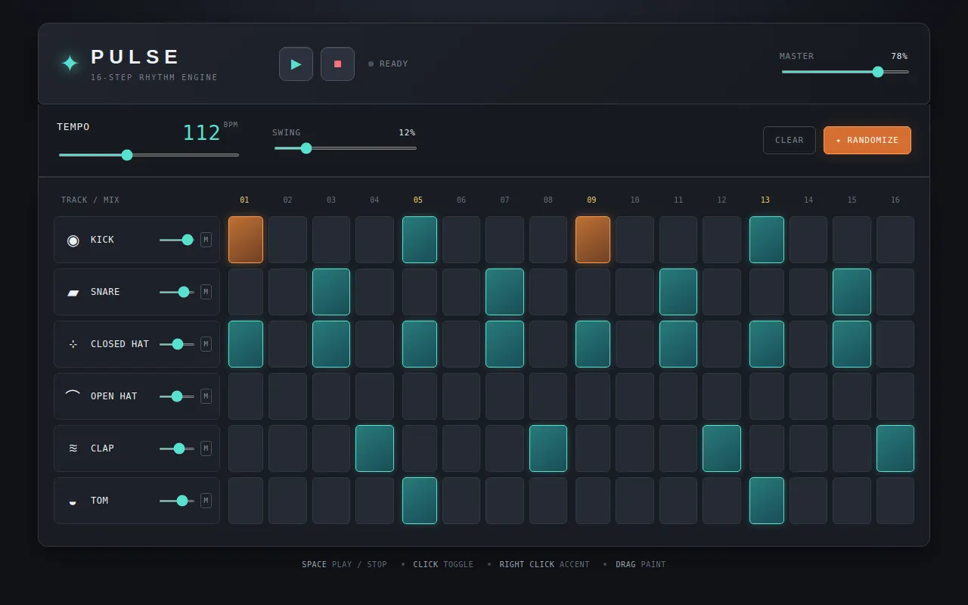Disable the Clap pad on step 04
The height and width of the screenshot is (605, 968).
pos(374,448)
